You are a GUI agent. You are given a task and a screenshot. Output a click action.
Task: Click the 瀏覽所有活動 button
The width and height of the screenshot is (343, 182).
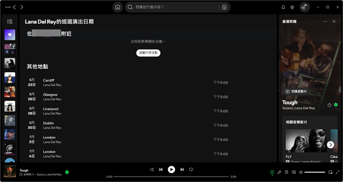pyautogui.click(x=148, y=53)
